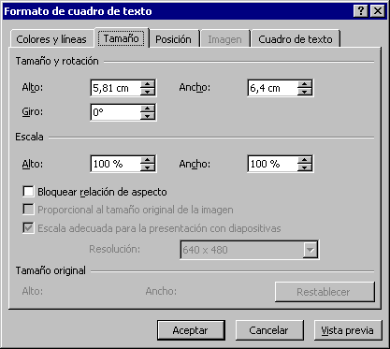The image size is (390, 349).
Task: Click the Vista previa button
Action: [348, 330]
